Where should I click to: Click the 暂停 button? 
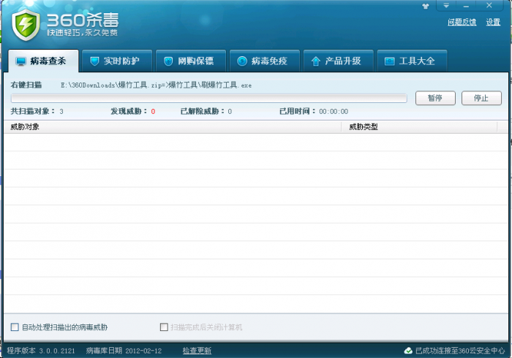pos(435,98)
